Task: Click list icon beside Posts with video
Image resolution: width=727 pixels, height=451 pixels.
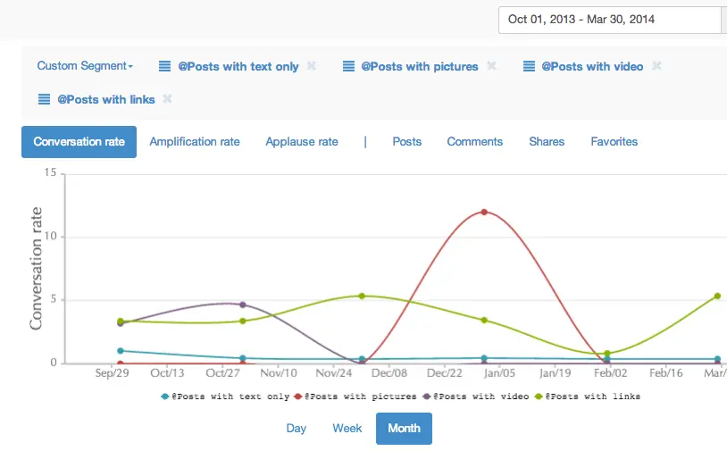Action: click(529, 66)
